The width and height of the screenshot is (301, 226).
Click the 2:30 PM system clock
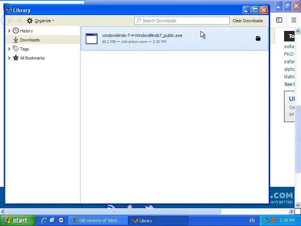pyautogui.click(x=287, y=220)
